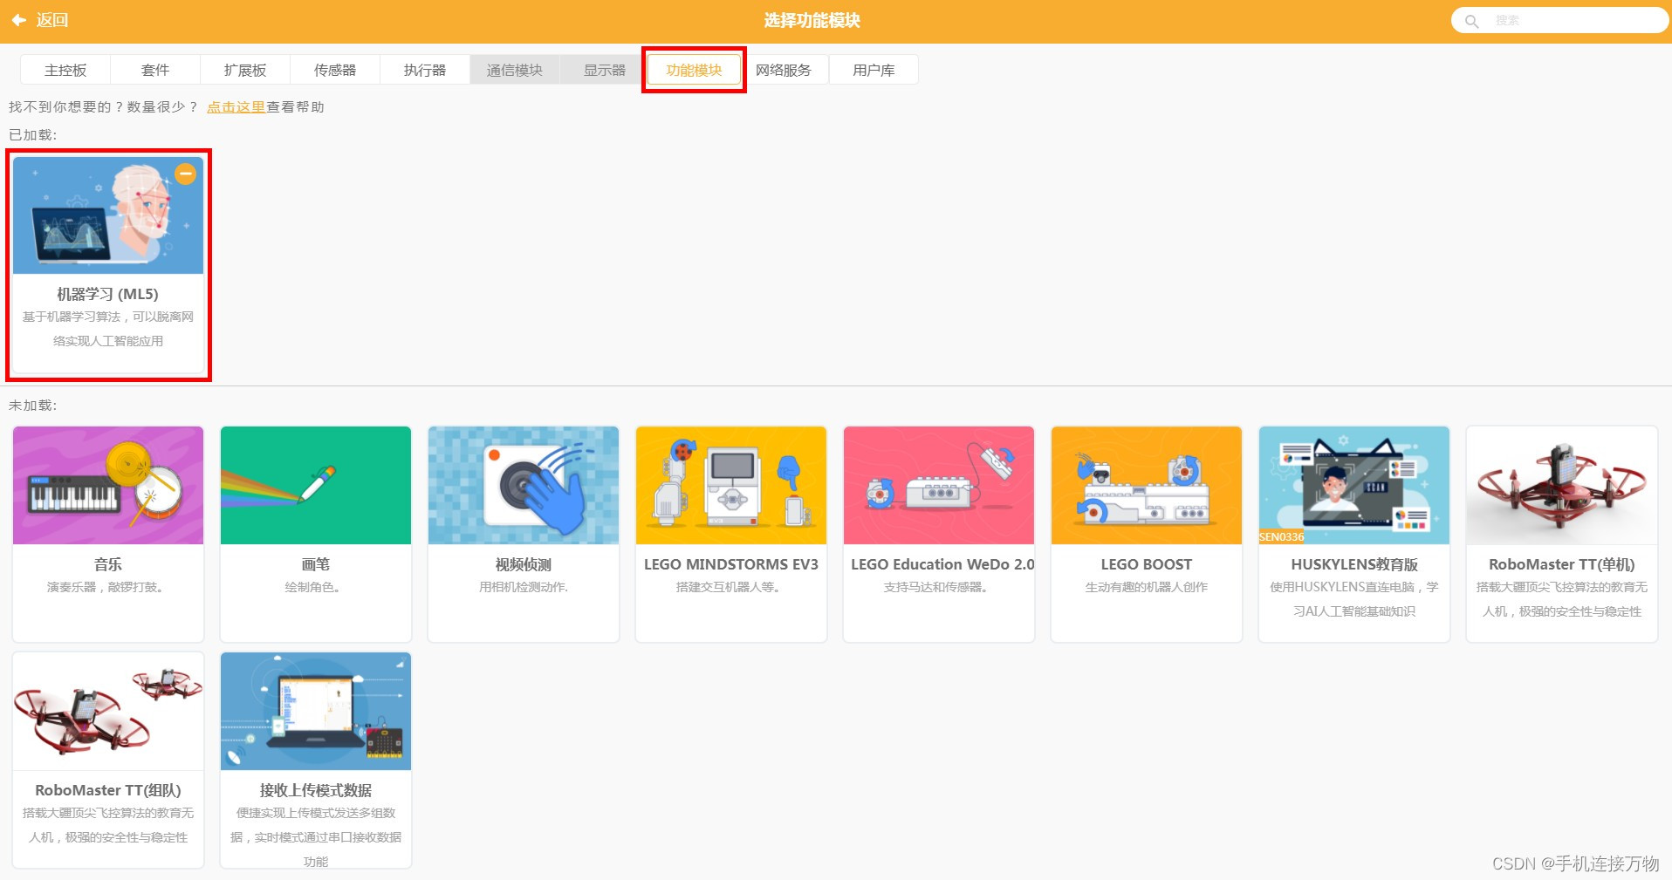
Task: Load the 视频侦测 module image
Action: [524, 485]
